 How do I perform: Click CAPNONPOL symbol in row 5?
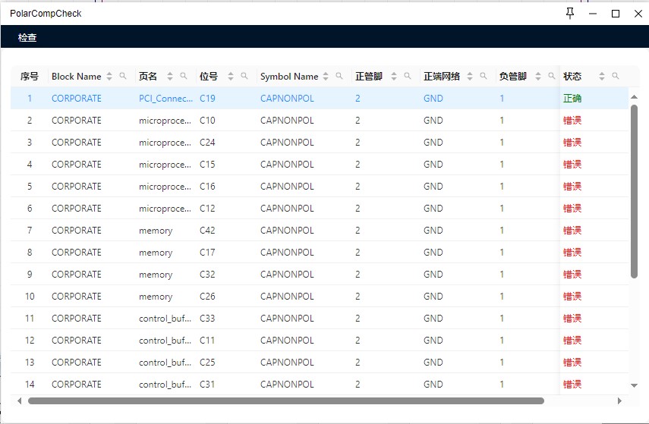pos(287,186)
